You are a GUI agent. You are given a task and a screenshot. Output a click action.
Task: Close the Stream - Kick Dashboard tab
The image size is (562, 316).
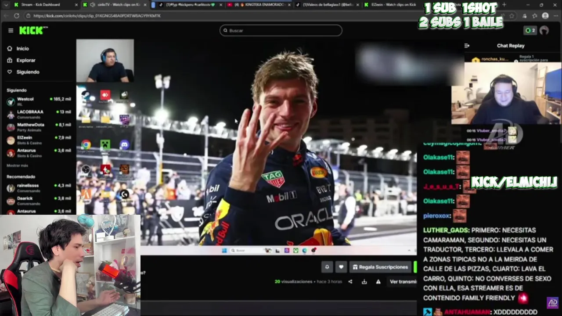point(76,4)
